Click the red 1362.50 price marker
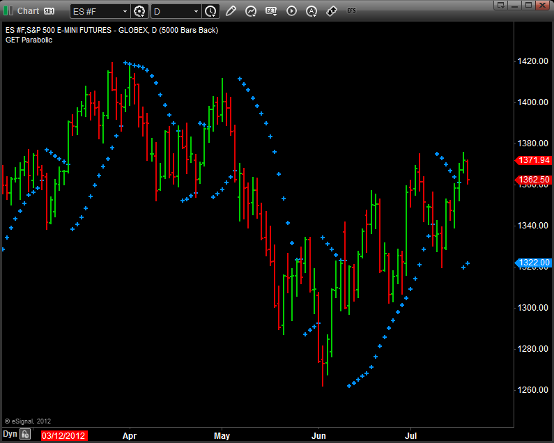This screenshot has height=443, width=554. click(x=534, y=180)
